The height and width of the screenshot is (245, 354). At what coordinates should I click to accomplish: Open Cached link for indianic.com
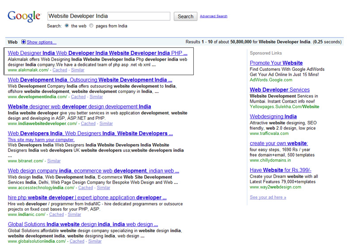point(57,214)
